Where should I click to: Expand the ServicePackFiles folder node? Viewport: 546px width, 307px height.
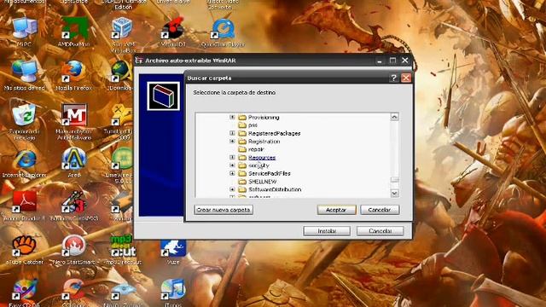pyautogui.click(x=232, y=173)
